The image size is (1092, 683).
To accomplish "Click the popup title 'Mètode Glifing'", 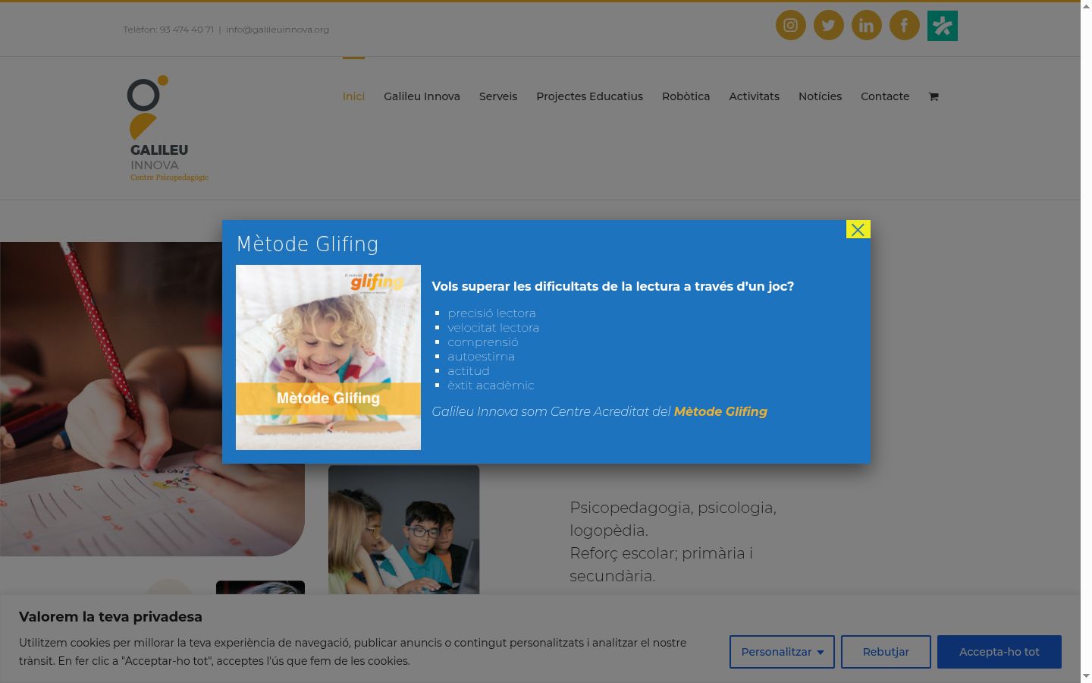I will [x=307, y=244].
